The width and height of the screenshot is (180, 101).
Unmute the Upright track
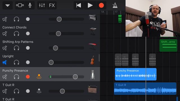click(5, 63)
